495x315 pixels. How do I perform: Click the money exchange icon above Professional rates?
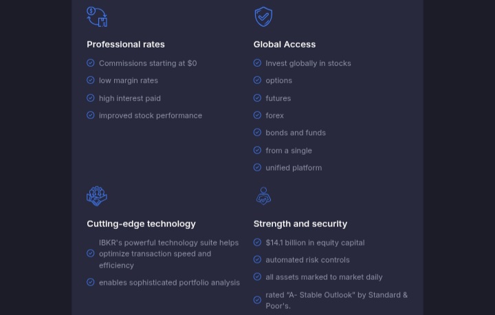(x=97, y=17)
